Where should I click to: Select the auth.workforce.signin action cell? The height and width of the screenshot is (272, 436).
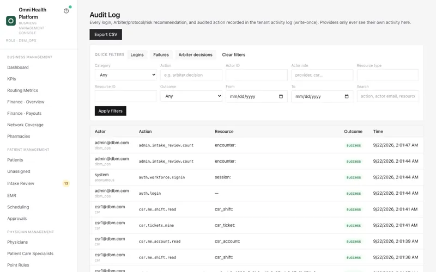[x=162, y=177]
